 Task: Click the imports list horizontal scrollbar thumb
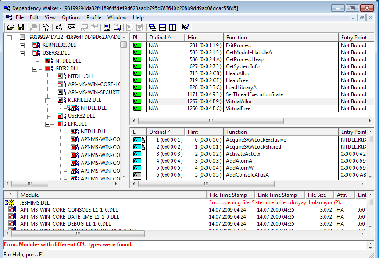coord(211,121)
